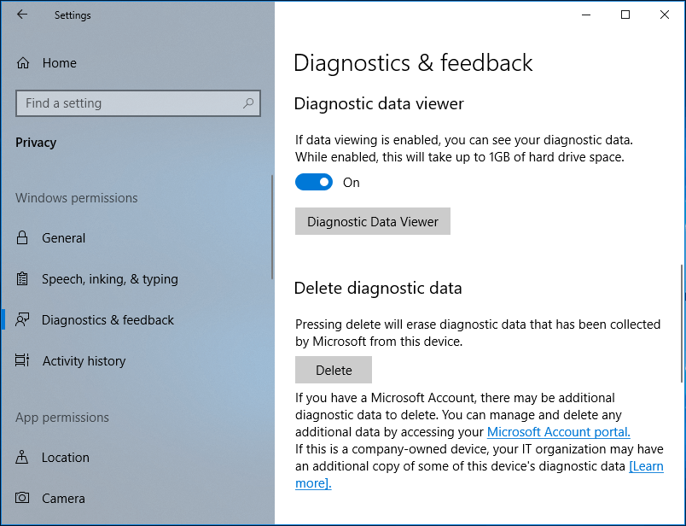Turn off the diagnostic data viewer toggle
The image size is (686, 526).
point(313,182)
